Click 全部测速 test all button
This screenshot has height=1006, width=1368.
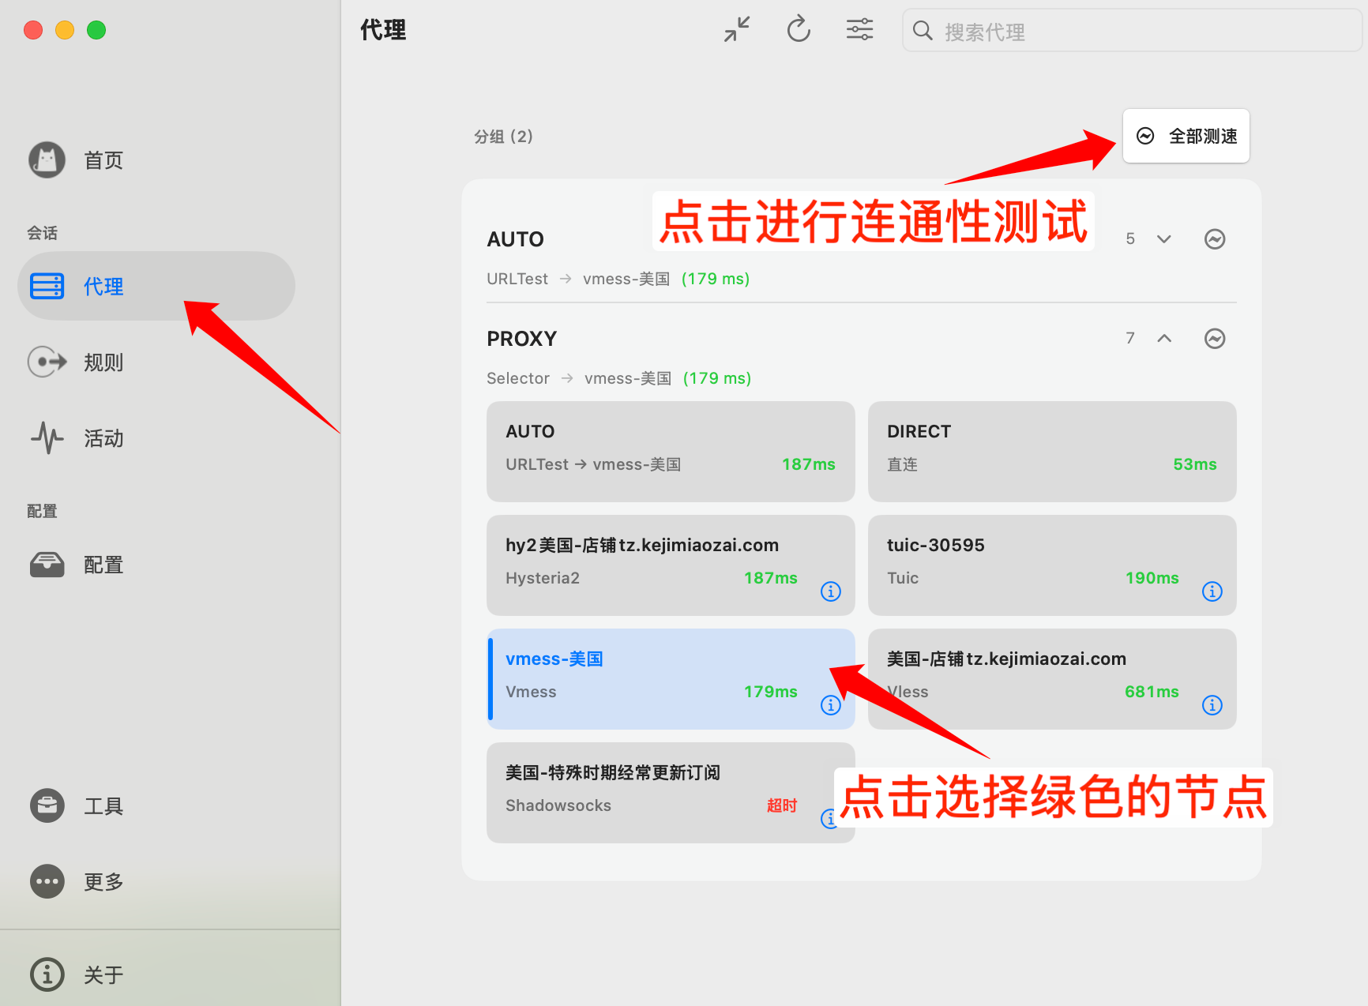click(1186, 136)
